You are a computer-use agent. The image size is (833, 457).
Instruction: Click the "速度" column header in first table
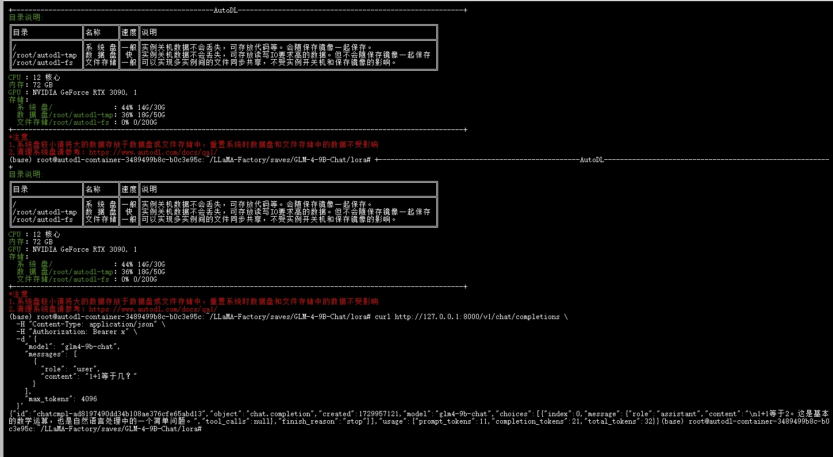(129, 32)
